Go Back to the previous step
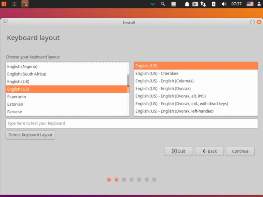 [x=209, y=151]
